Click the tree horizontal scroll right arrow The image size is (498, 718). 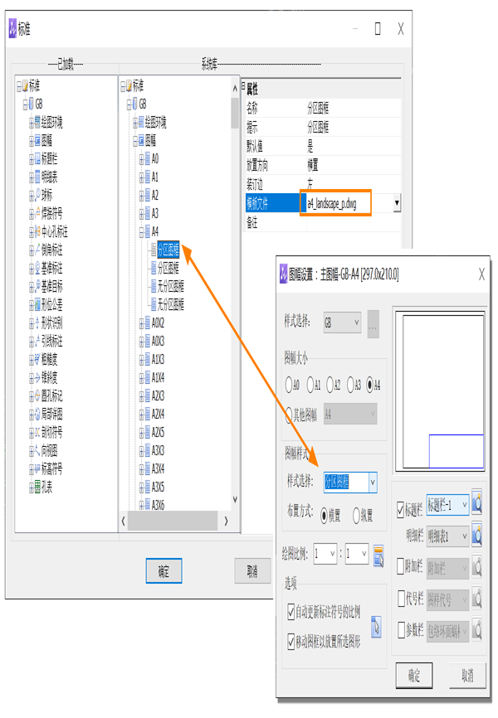tap(226, 522)
